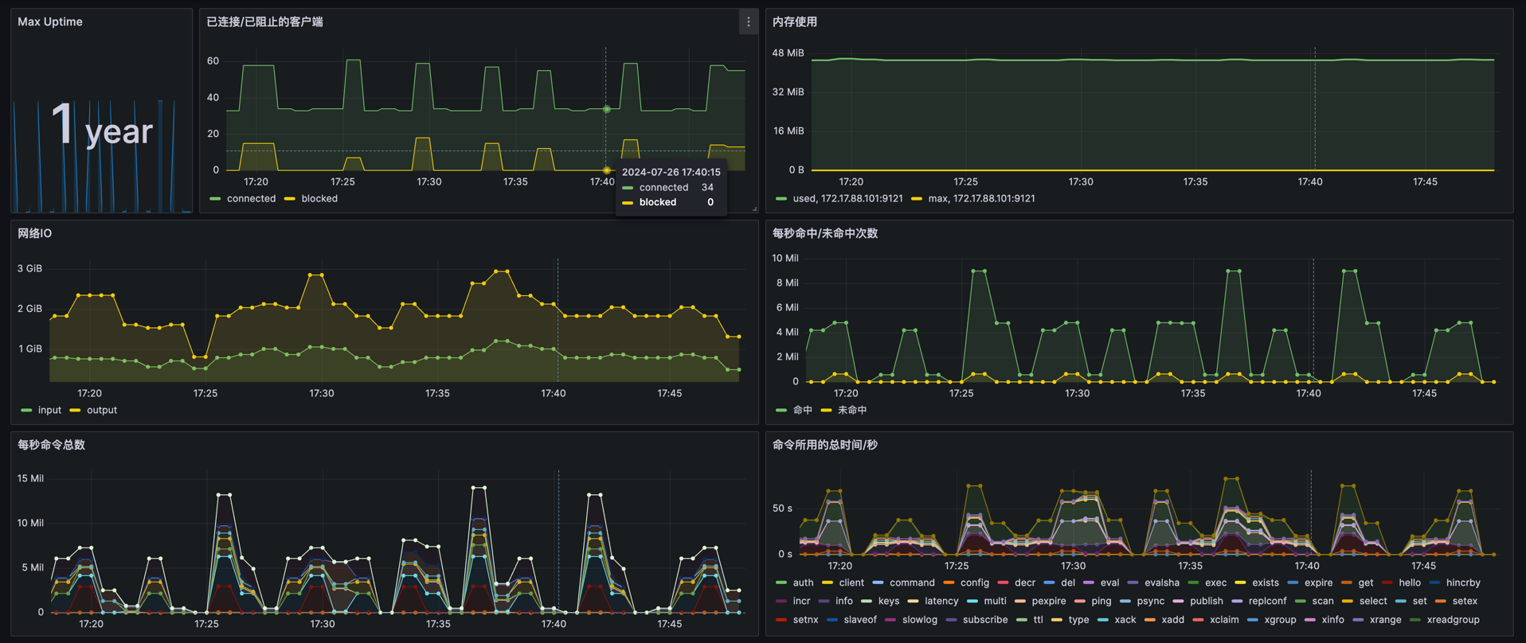Viewport: 1526px width, 643px height.
Task: Toggle the config series in the legend
Action: coord(975,583)
